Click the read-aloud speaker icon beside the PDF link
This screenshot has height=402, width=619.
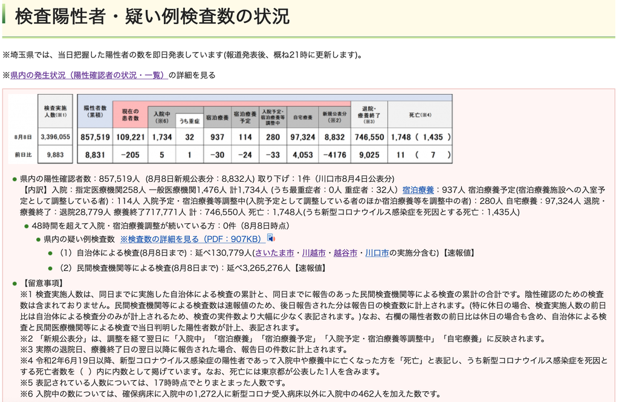[271, 238]
